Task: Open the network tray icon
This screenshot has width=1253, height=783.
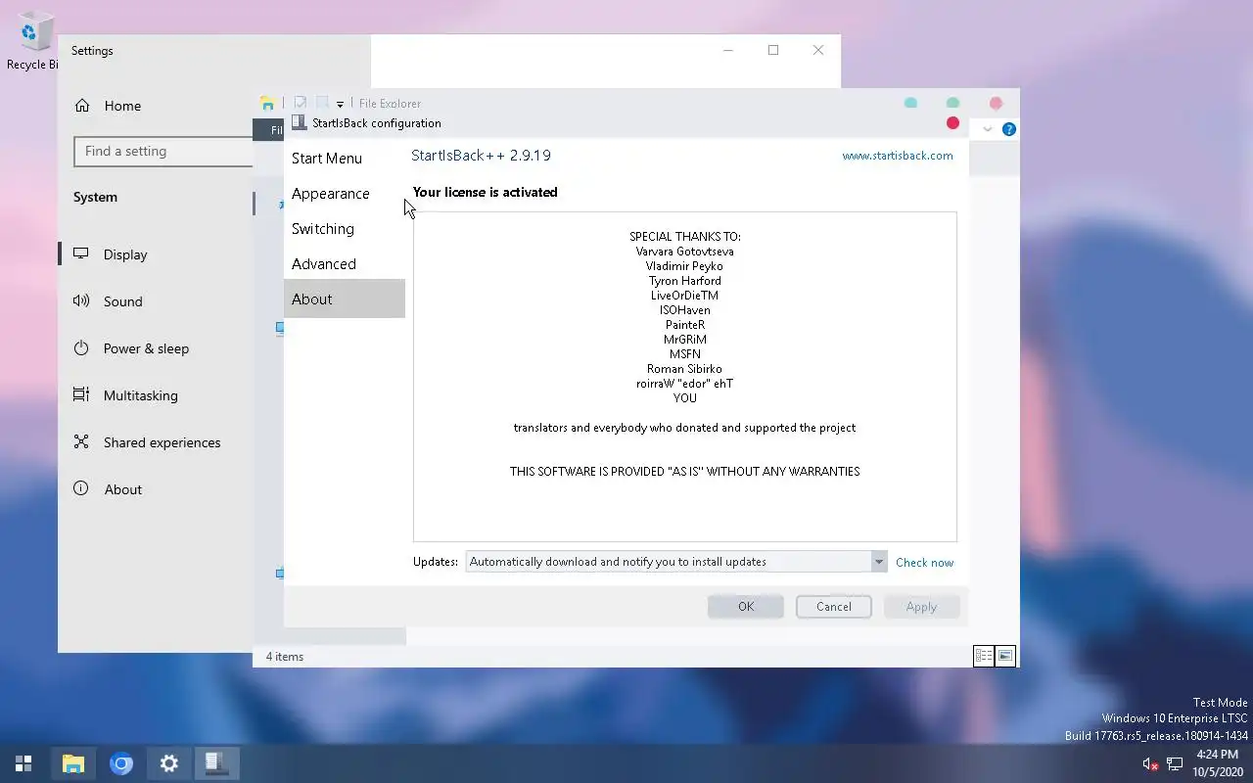Action: click(1175, 763)
